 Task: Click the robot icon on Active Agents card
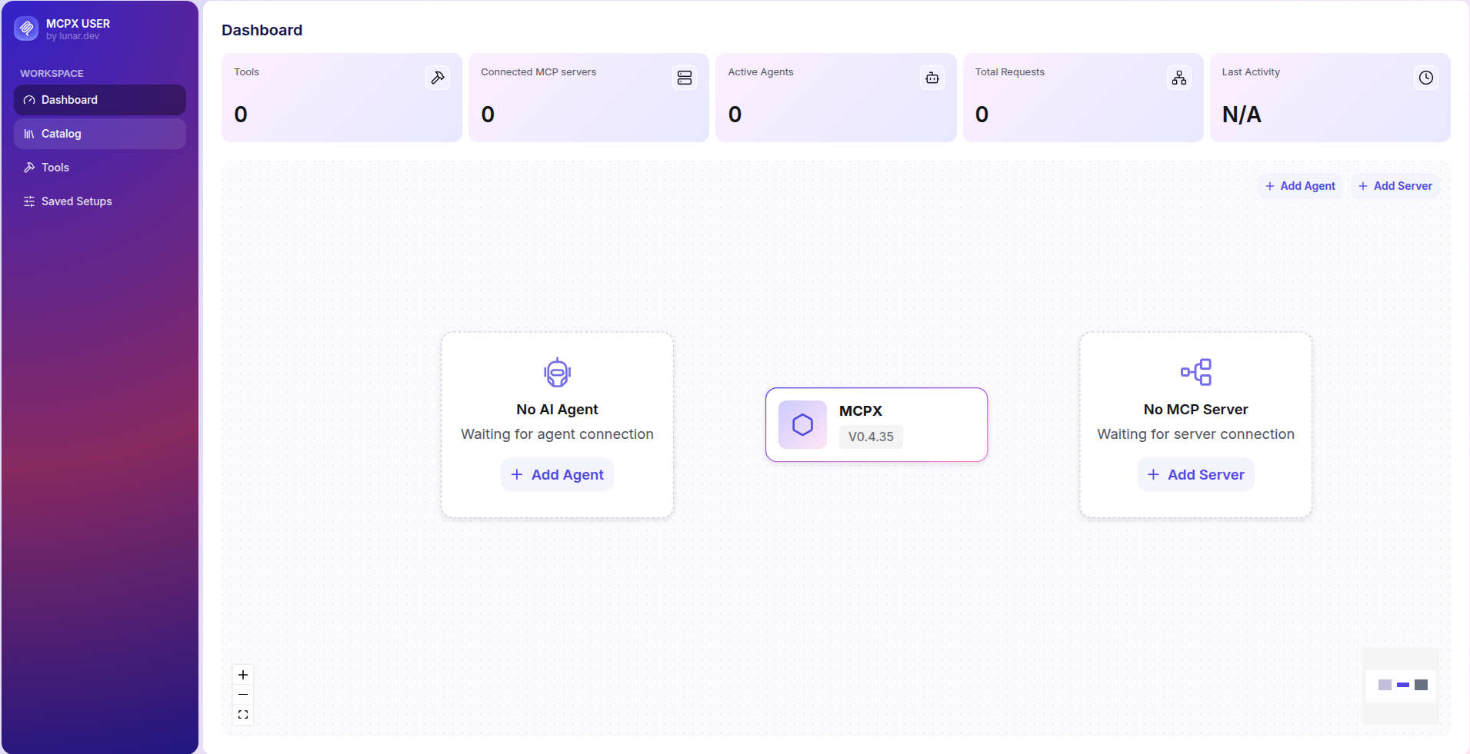(932, 78)
